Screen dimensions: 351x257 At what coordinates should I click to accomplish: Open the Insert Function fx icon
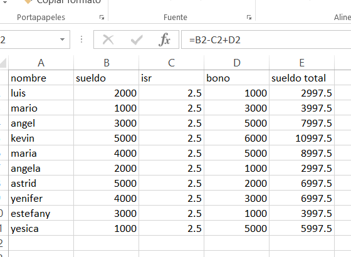click(x=164, y=39)
